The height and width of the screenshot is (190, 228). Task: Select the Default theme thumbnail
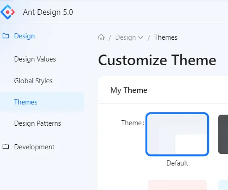(177, 134)
